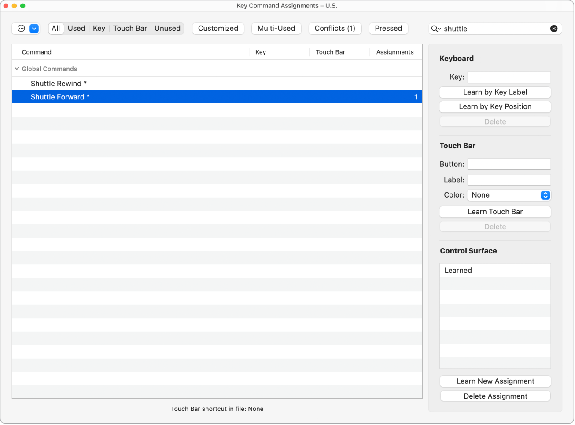Clear the shuttle search text

click(554, 29)
